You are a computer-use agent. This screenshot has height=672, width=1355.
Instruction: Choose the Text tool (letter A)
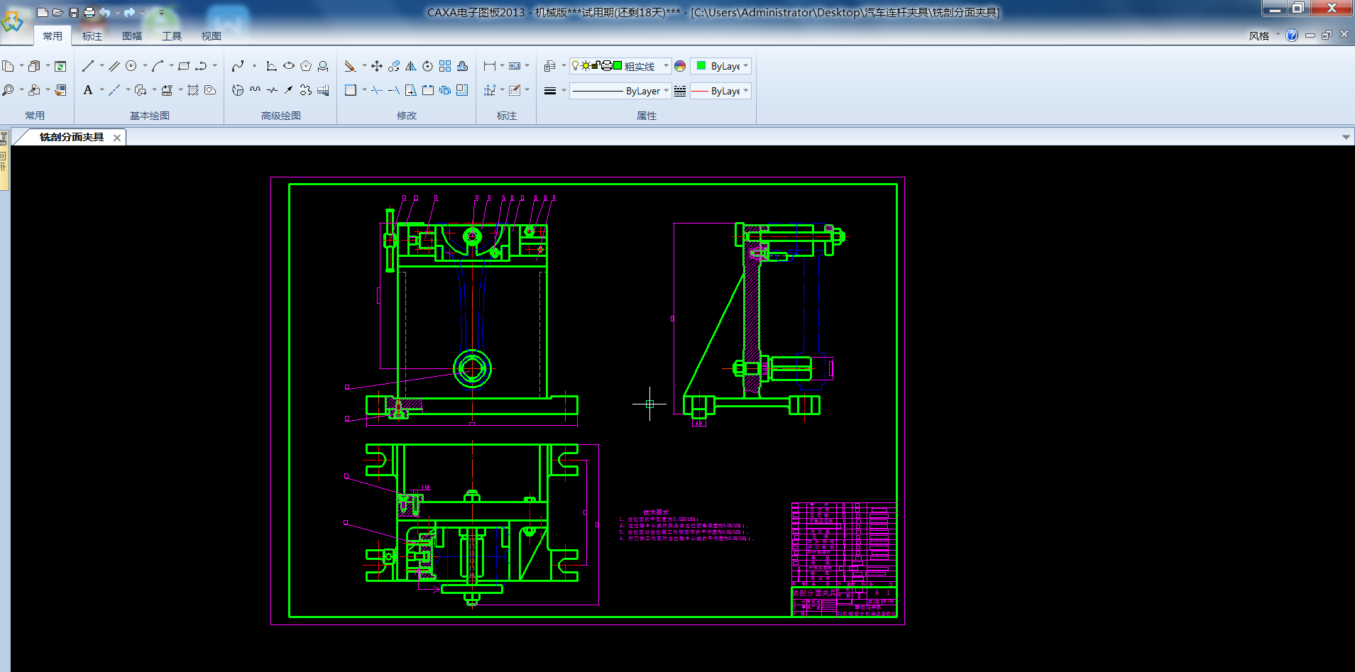click(x=88, y=90)
